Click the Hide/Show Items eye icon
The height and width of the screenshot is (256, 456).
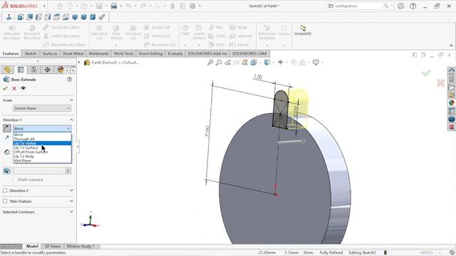click(280, 63)
